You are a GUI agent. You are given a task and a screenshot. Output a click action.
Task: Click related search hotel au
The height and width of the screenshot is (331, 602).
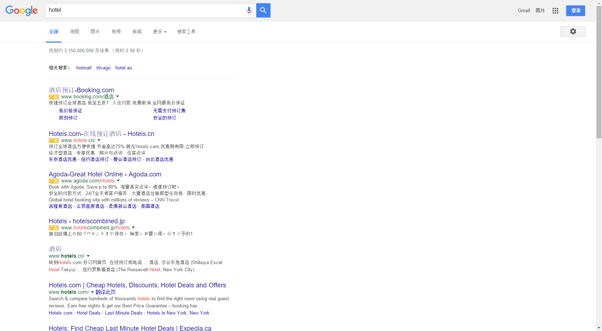pos(124,68)
